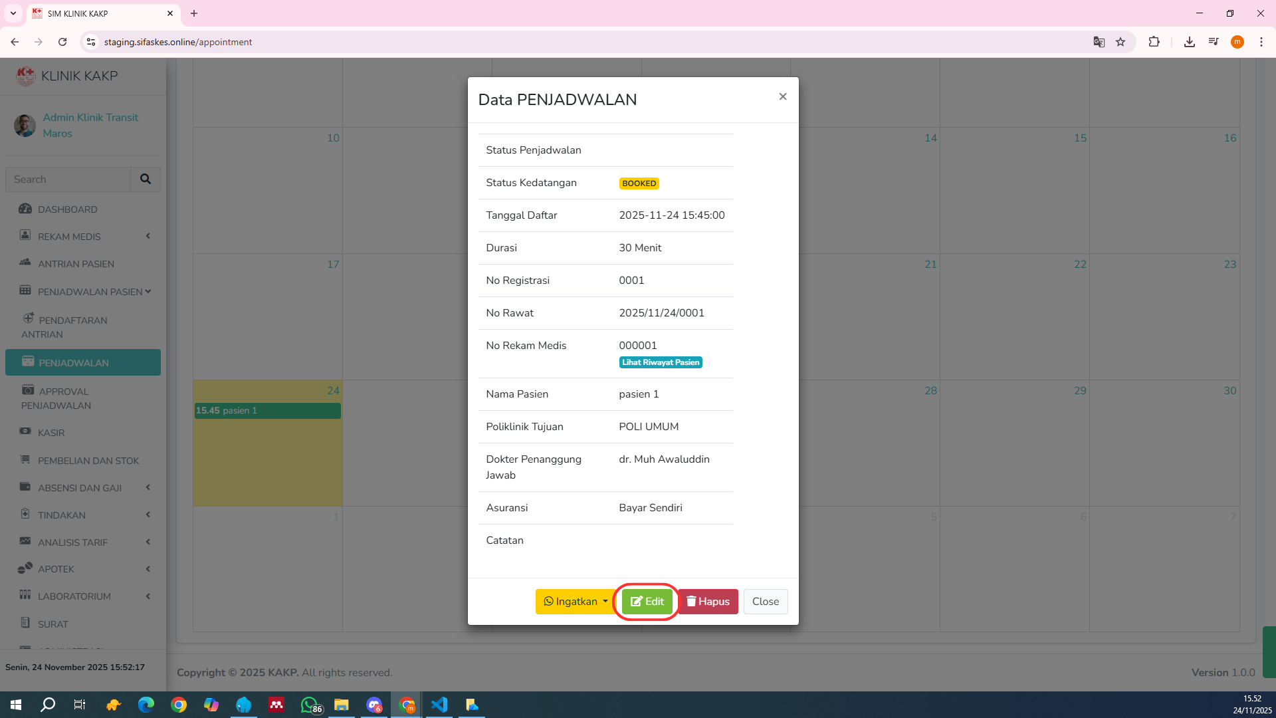Open Lihat Riwayat Pasien badge link
Viewport: 1276px width, 718px height.
click(661, 362)
